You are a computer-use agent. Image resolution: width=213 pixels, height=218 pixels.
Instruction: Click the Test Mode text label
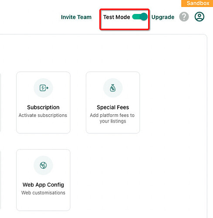117,17
